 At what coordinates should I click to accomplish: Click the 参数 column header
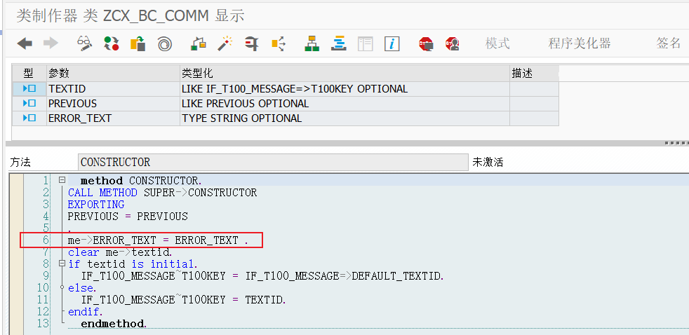[x=114, y=74]
